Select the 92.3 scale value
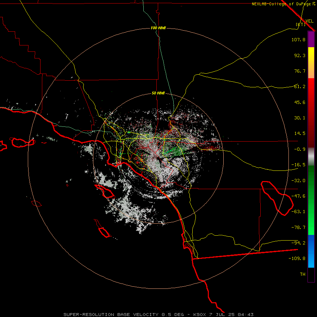The image size is (317, 317). (300, 55)
